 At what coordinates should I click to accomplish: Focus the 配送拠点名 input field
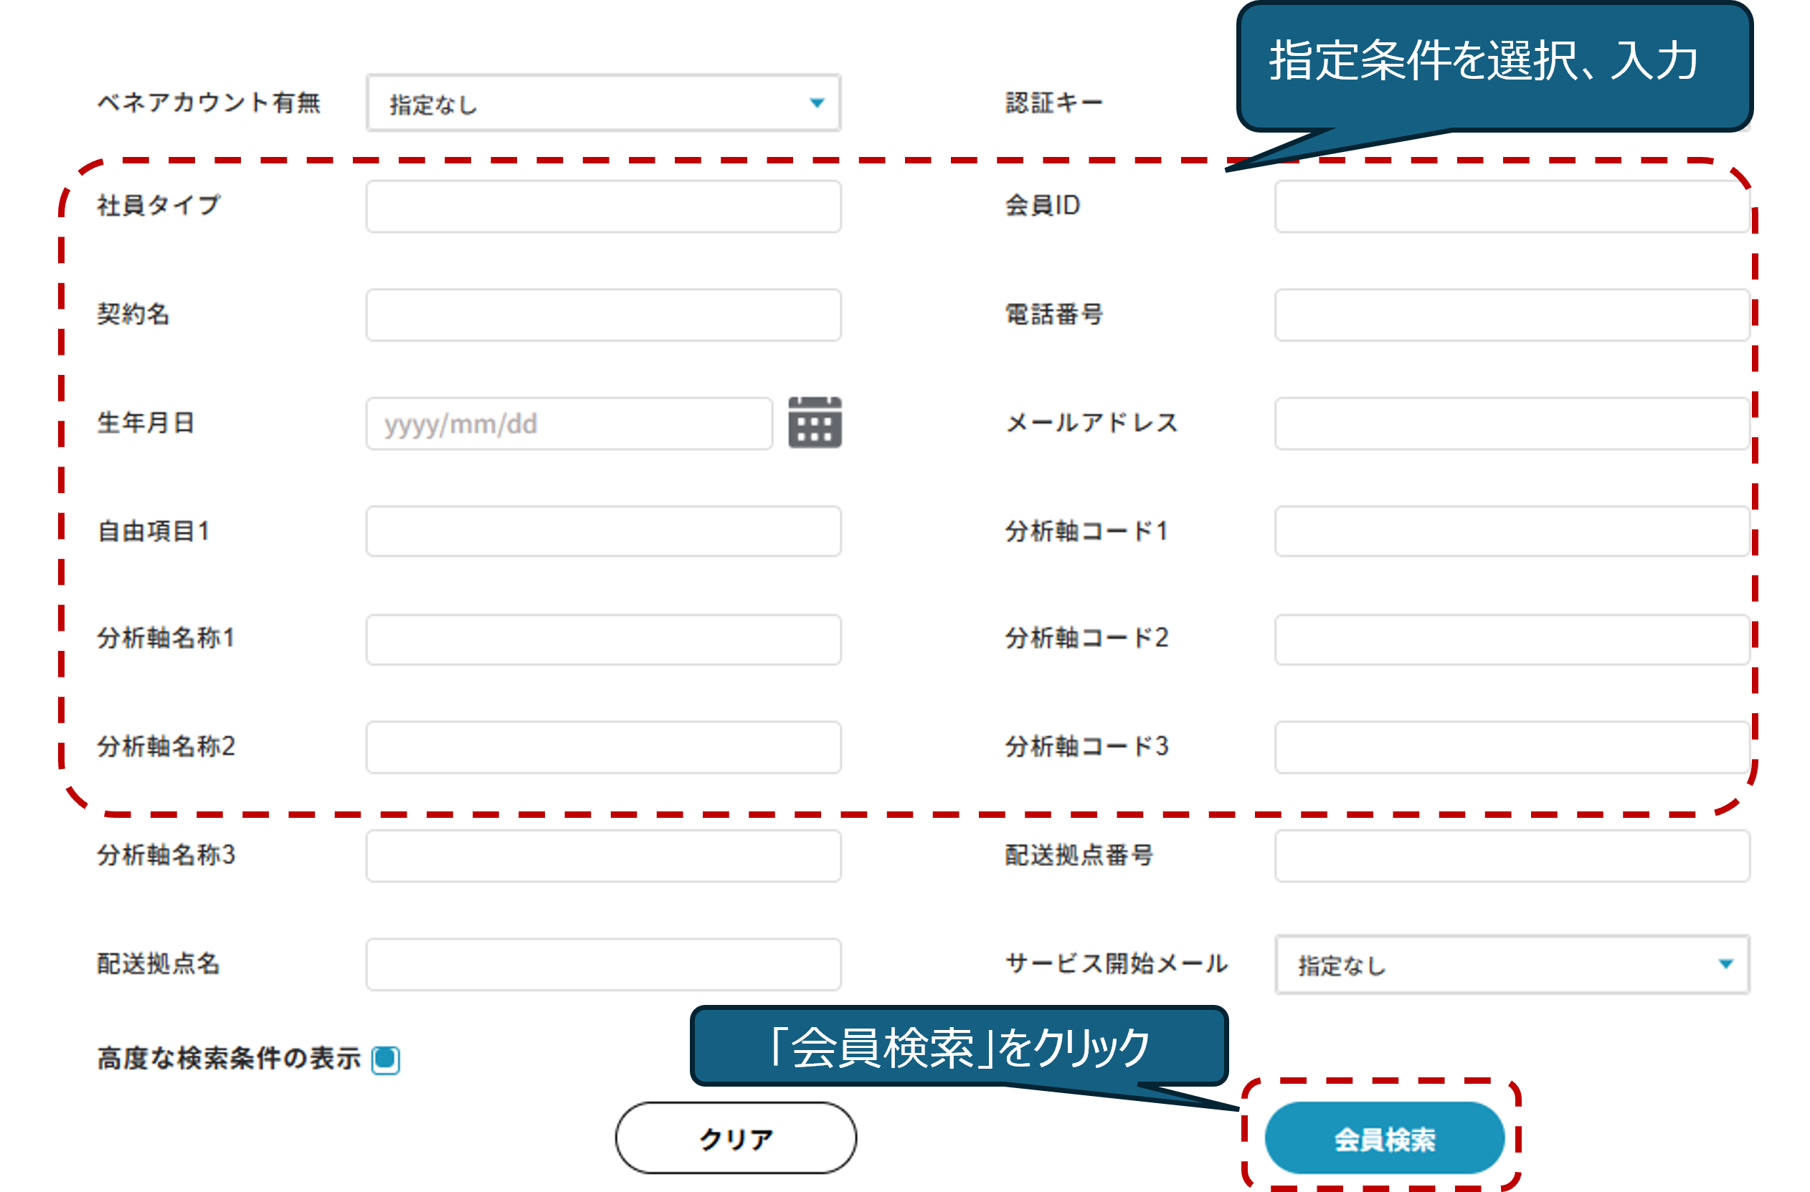[x=603, y=964]
